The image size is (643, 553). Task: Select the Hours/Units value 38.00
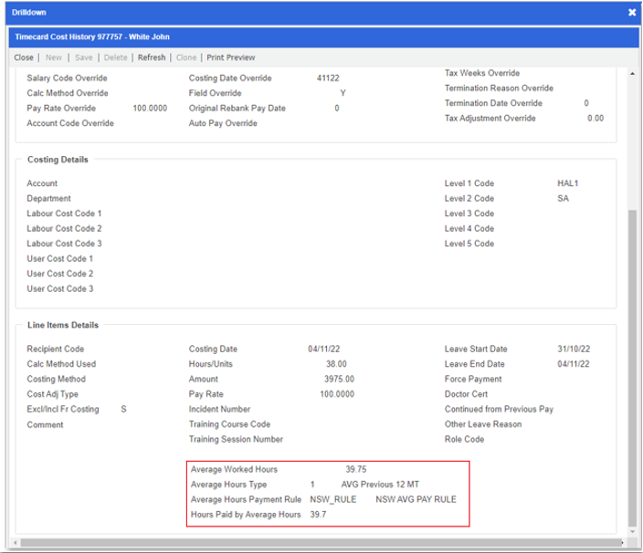click(336, 364)
